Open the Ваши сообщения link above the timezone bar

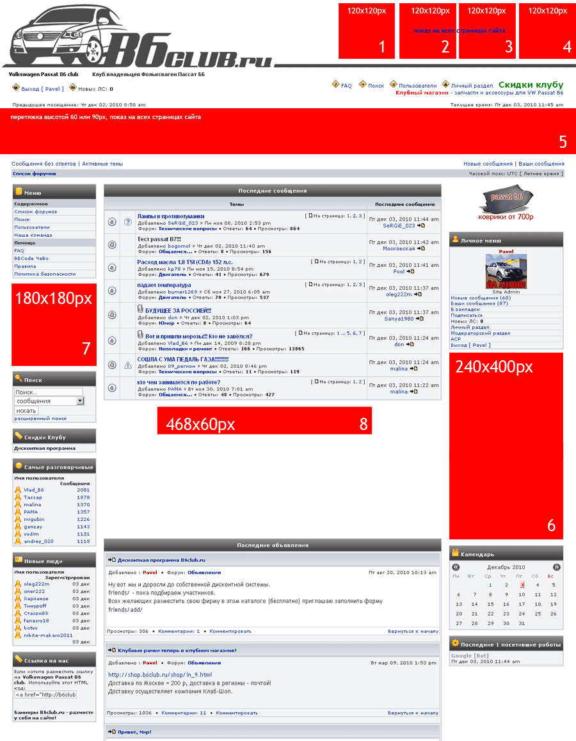pos(541,164)
